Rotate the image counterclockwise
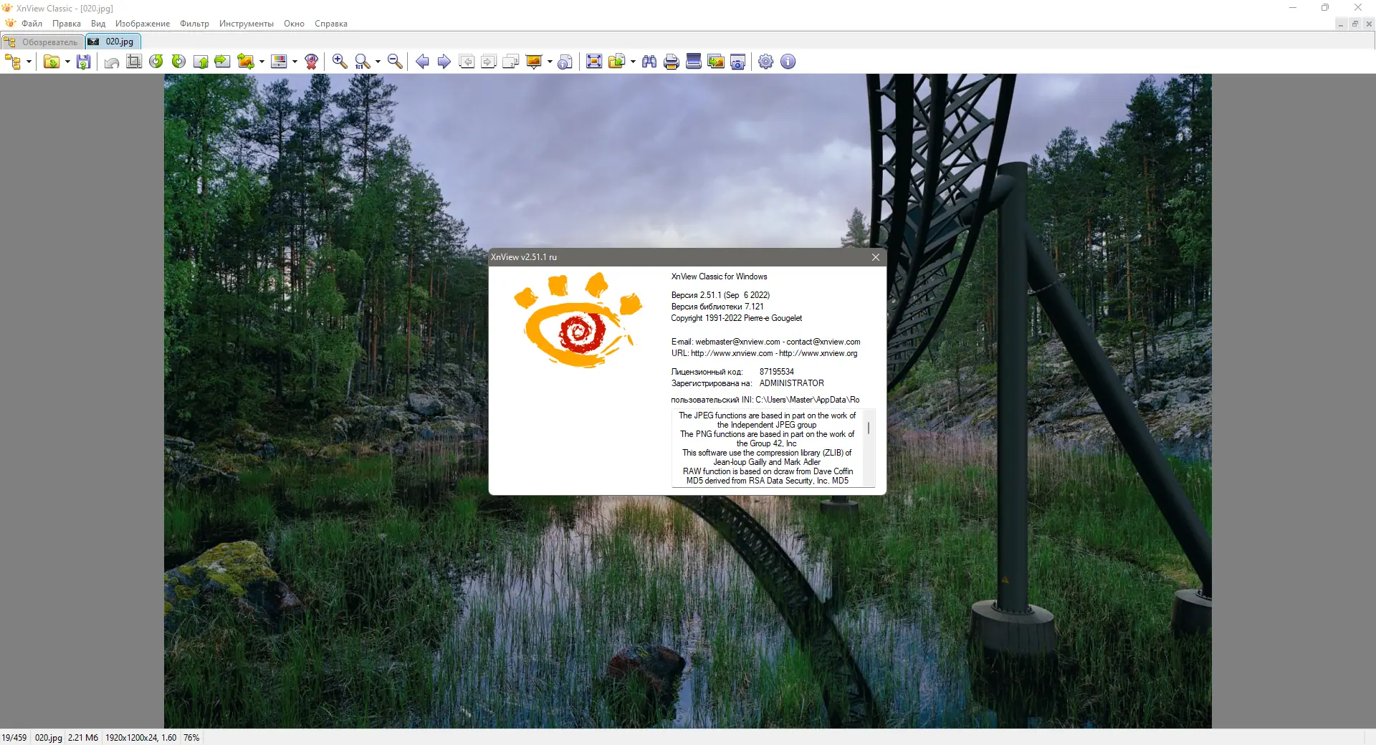Image resolution: width=1376 pixels, height=745 pixels. pyautogui.click(x=156, y=62)
